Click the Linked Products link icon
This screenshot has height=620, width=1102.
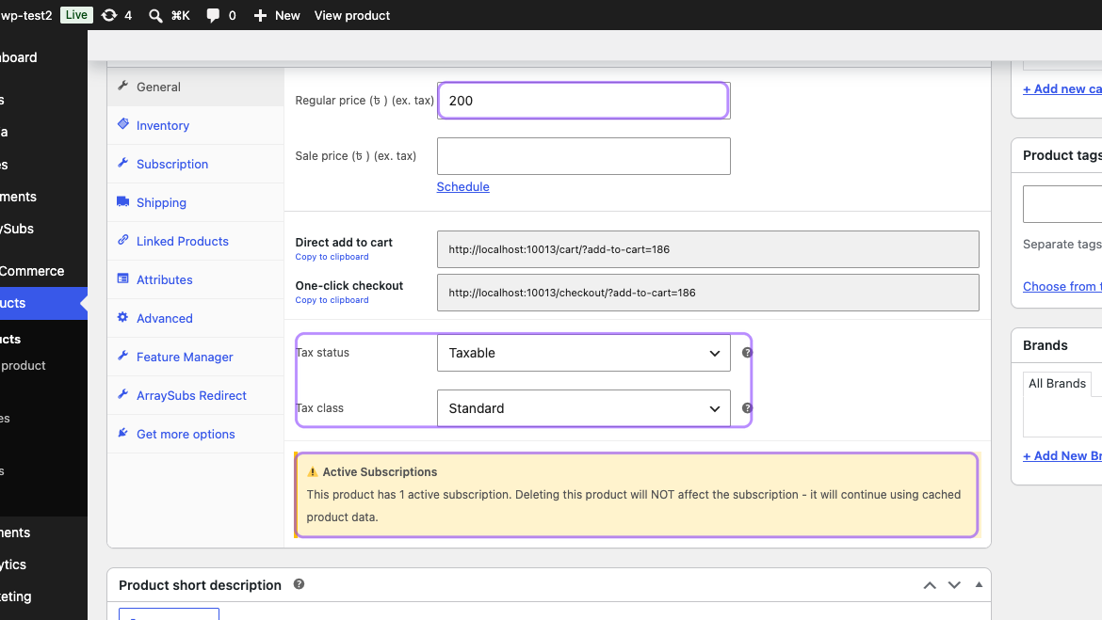point(123,240)
